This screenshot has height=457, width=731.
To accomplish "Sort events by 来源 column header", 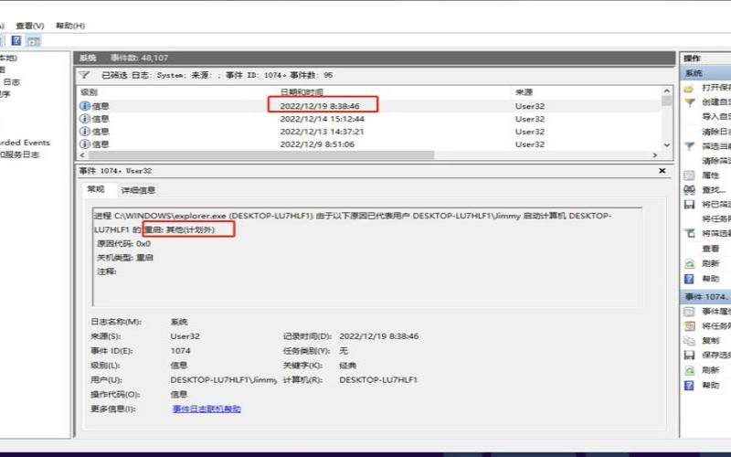I will (524, 92).
